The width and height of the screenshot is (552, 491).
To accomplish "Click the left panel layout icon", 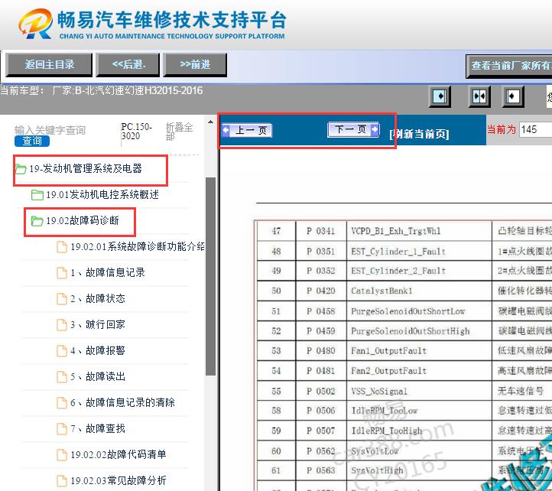I will pyautogui.click(x=440, y=96).
